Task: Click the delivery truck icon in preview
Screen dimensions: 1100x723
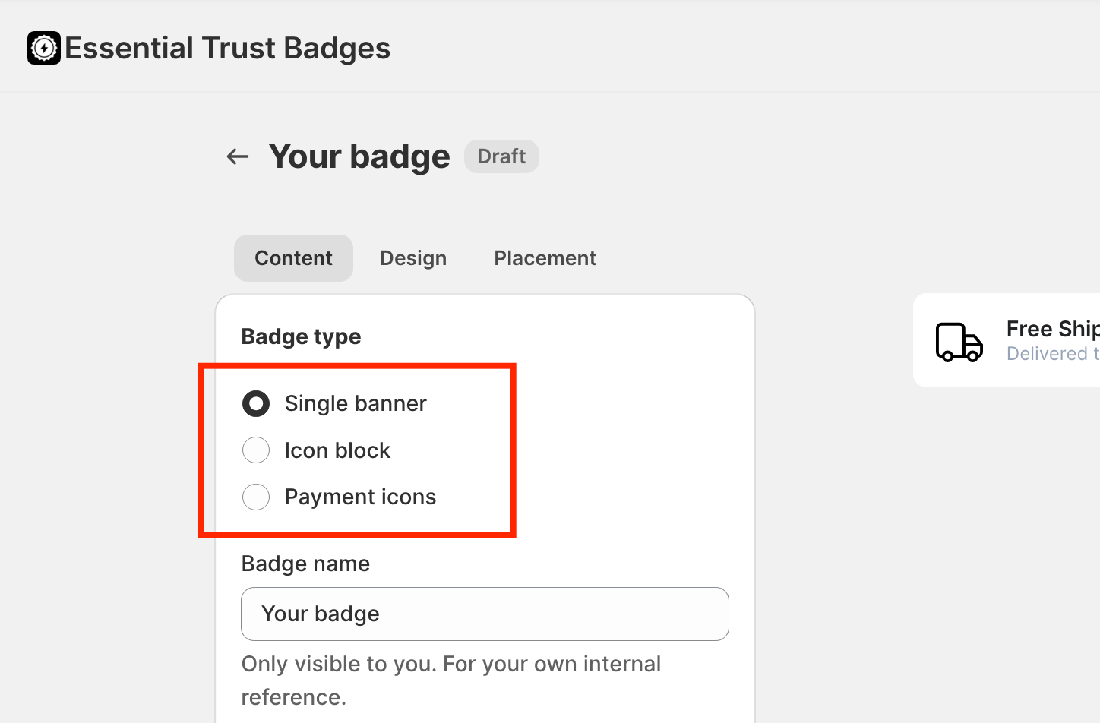Action: [959, 342]
